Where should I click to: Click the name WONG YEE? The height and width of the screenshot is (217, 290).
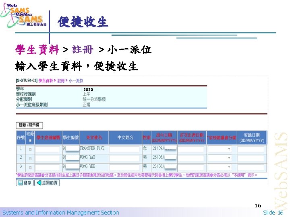(x=87, y=166)
